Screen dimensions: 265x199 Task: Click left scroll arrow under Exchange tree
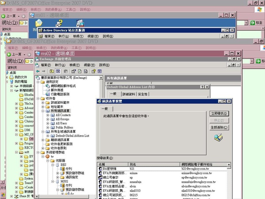tap(37, 196)
